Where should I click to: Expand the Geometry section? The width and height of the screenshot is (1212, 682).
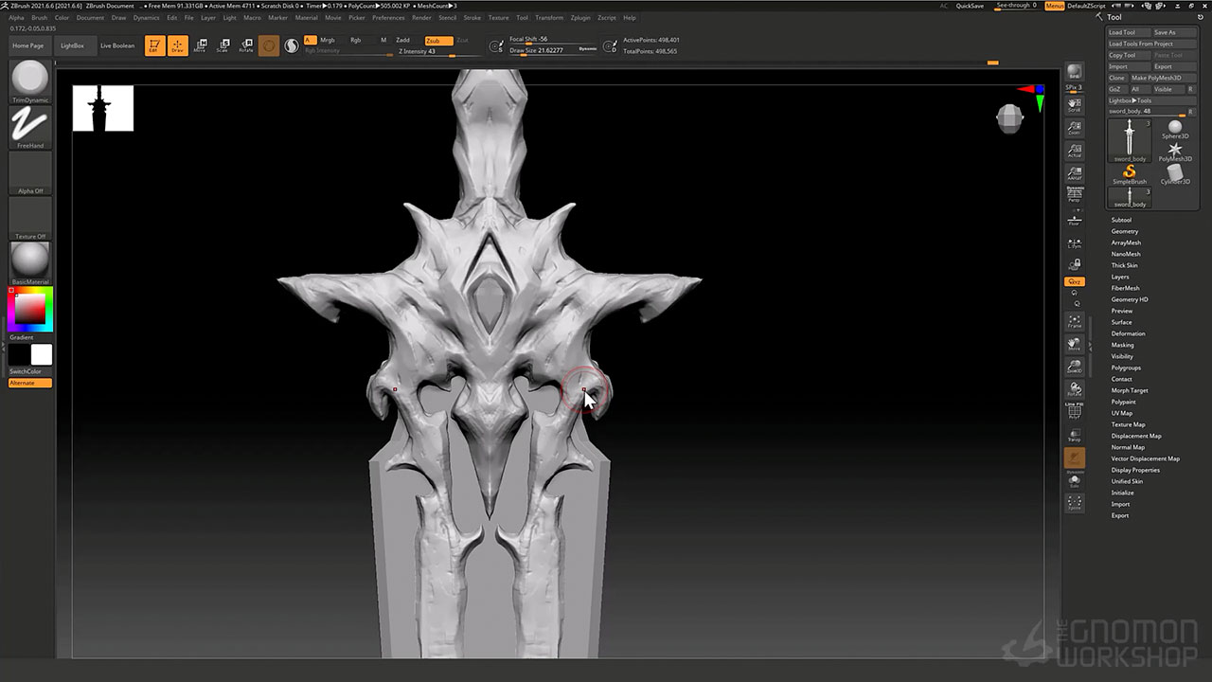click(x=1125, y=231)
